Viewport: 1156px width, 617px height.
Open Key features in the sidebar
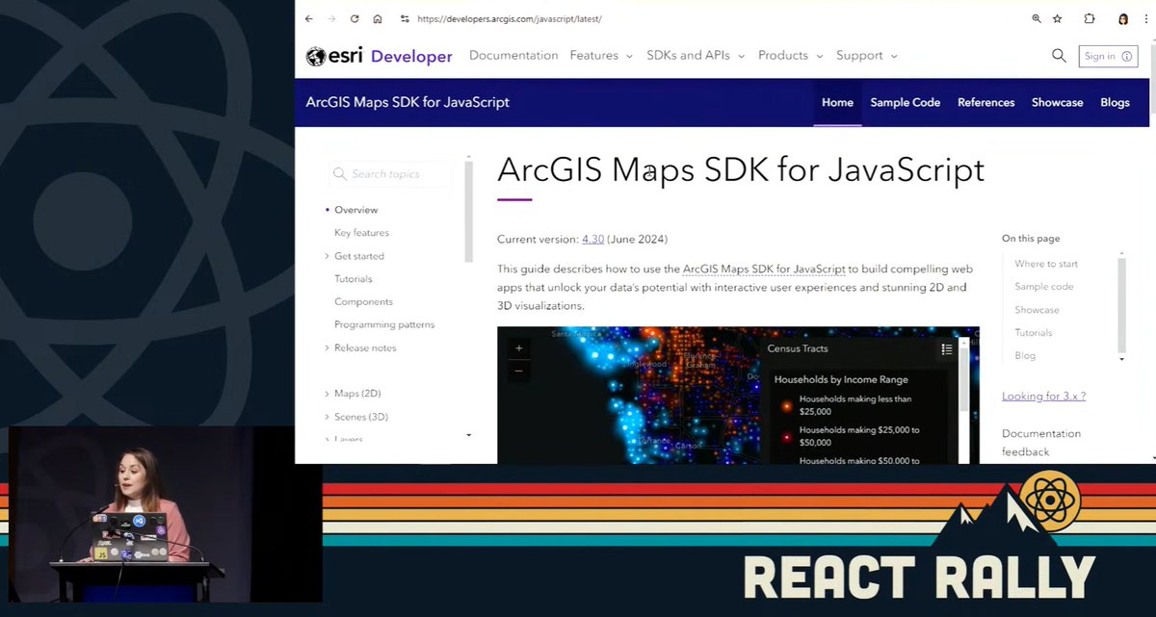(361, 233)
